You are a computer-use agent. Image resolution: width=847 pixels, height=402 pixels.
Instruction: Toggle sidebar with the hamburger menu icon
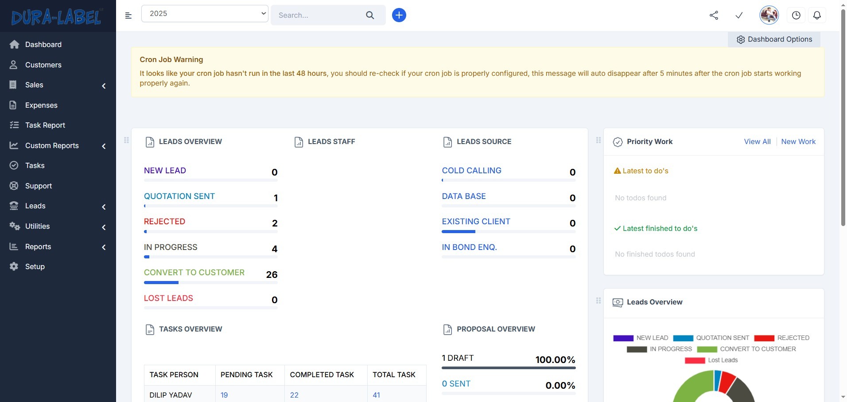[128, 16]
